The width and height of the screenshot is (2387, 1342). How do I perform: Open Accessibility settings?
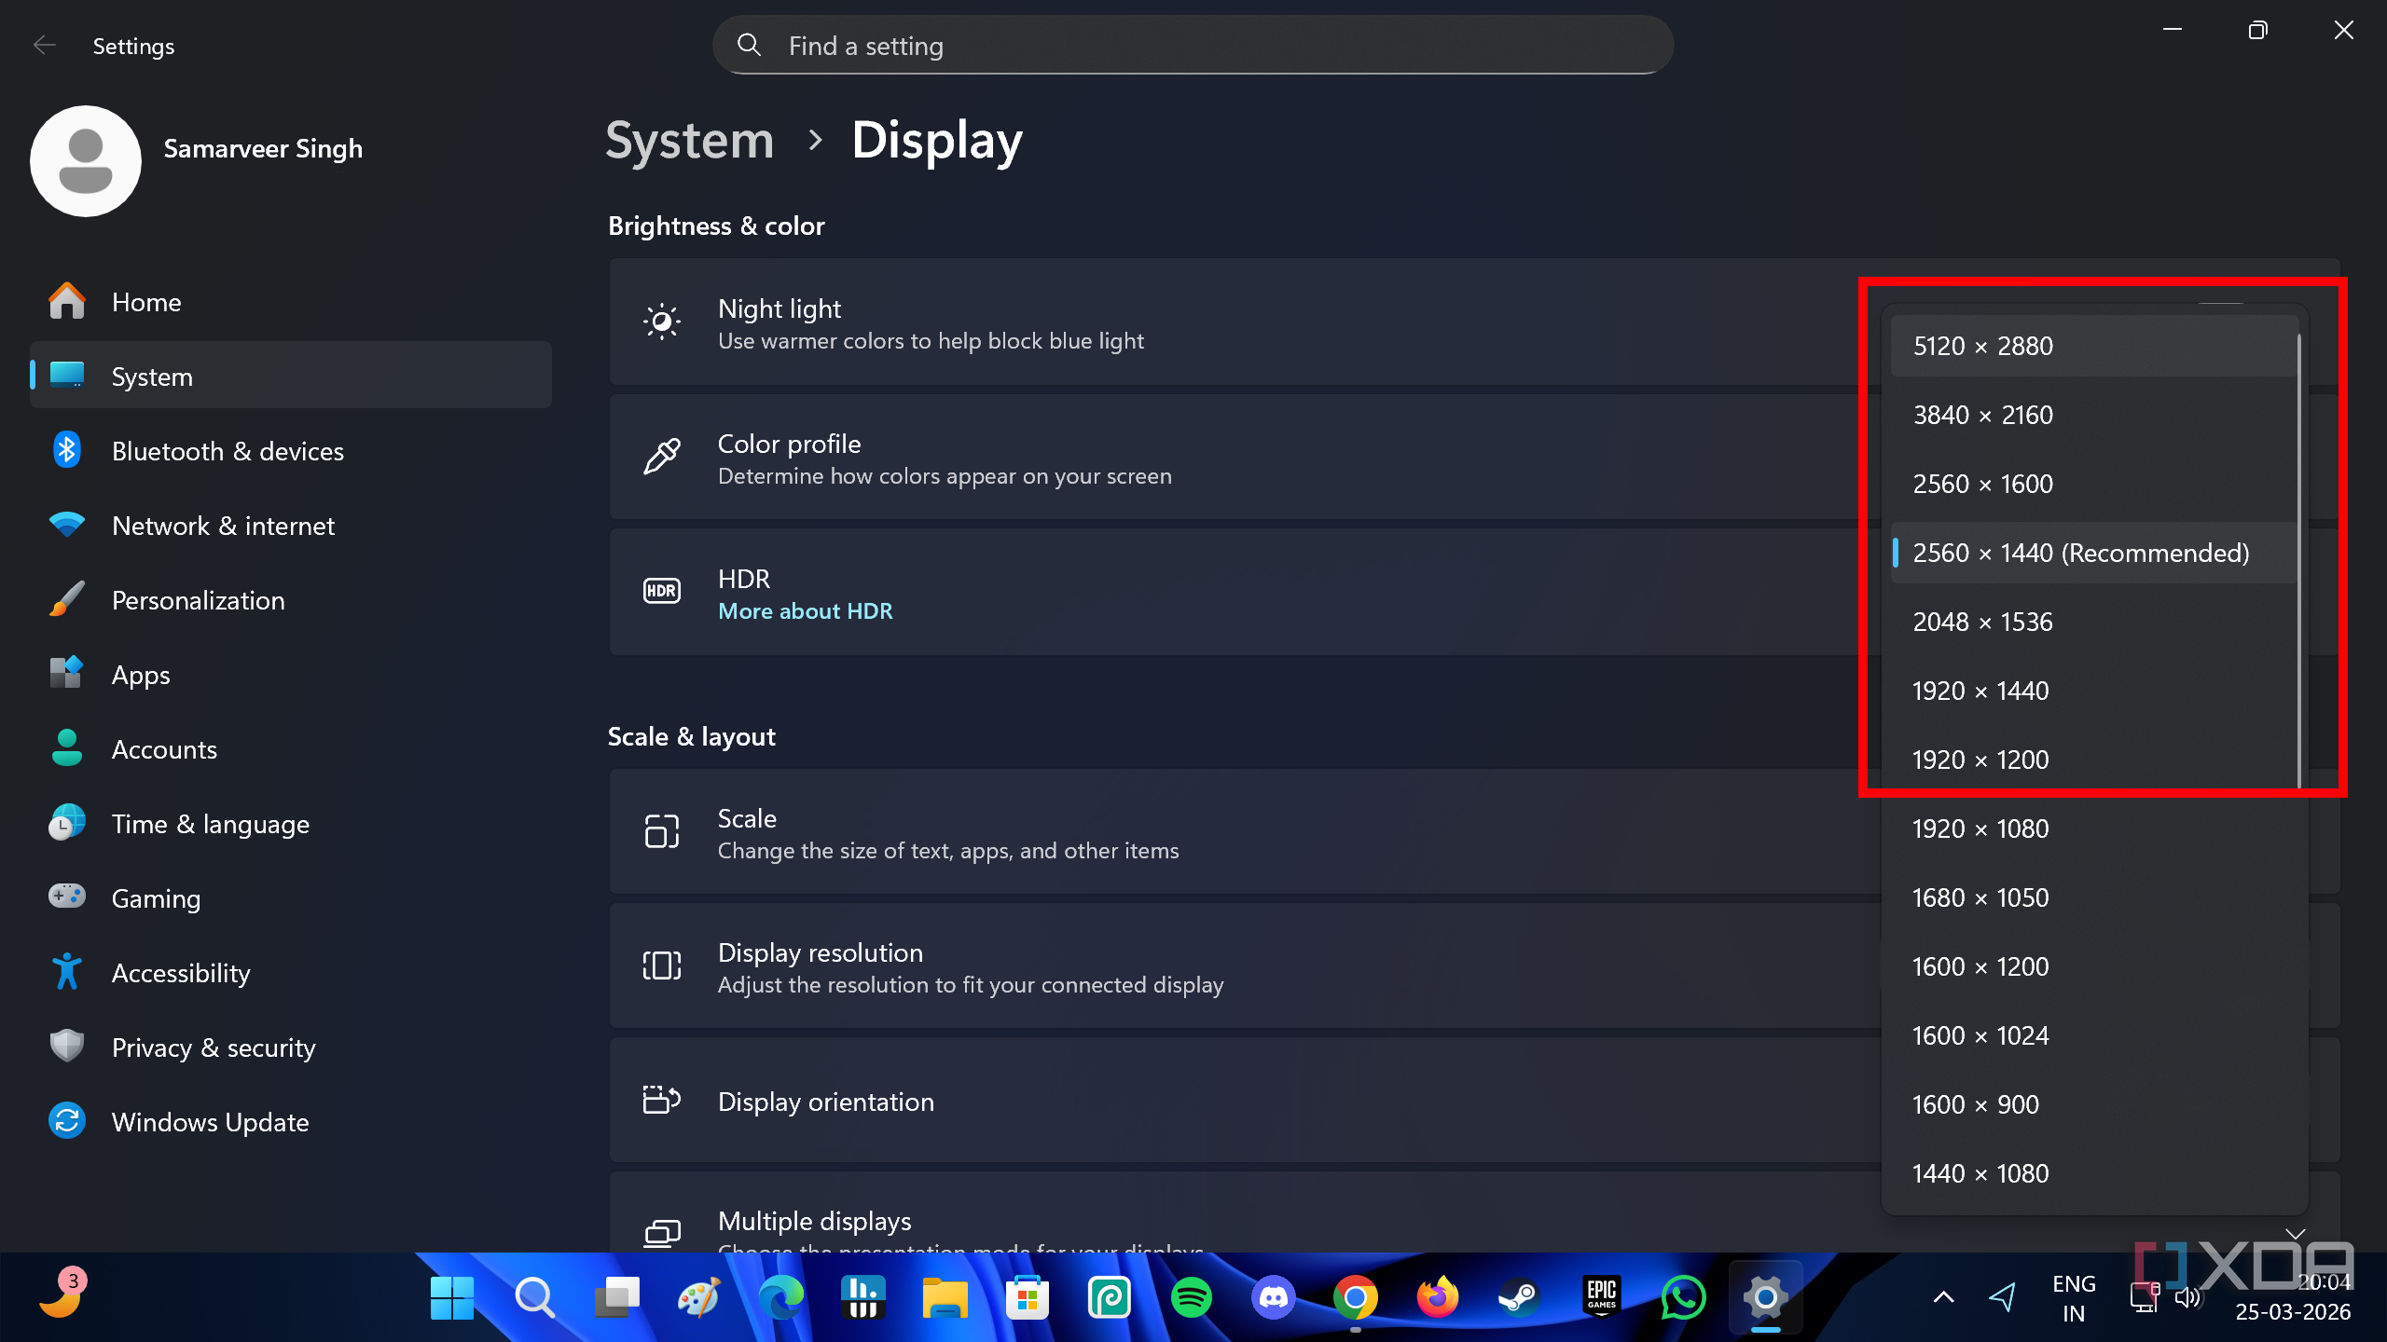[x=291, y=973]
